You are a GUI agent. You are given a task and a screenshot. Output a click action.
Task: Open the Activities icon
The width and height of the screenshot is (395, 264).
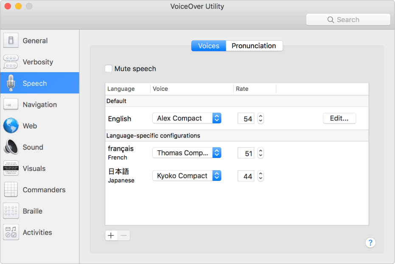pyautogui.click(x=11, y=232)
